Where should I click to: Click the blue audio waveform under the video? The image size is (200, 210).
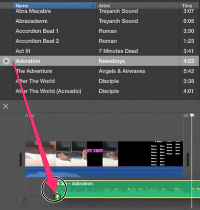click(104, 172)
